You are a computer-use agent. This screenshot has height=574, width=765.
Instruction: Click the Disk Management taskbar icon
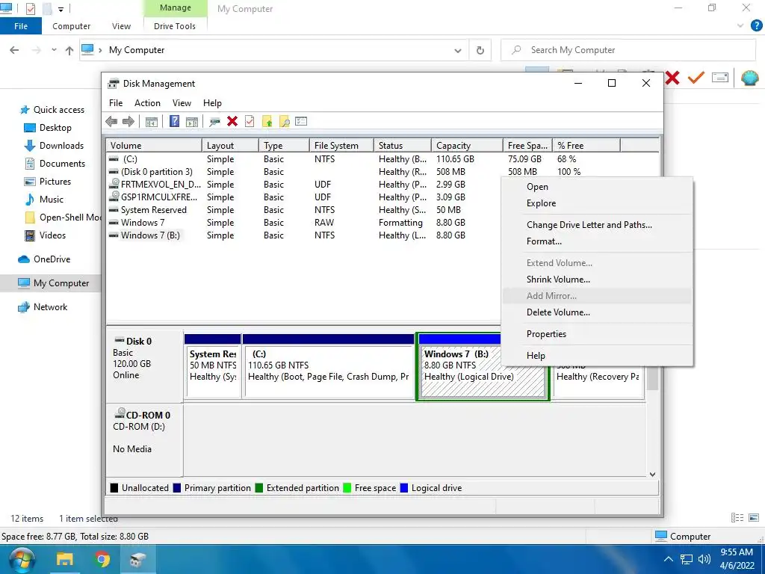click(x=138, y=559)
